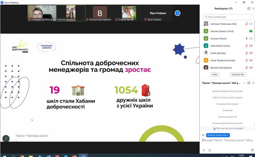255x157 pixels.
Task: Open the Word icon in the taskbar
Action: [48, 156]
